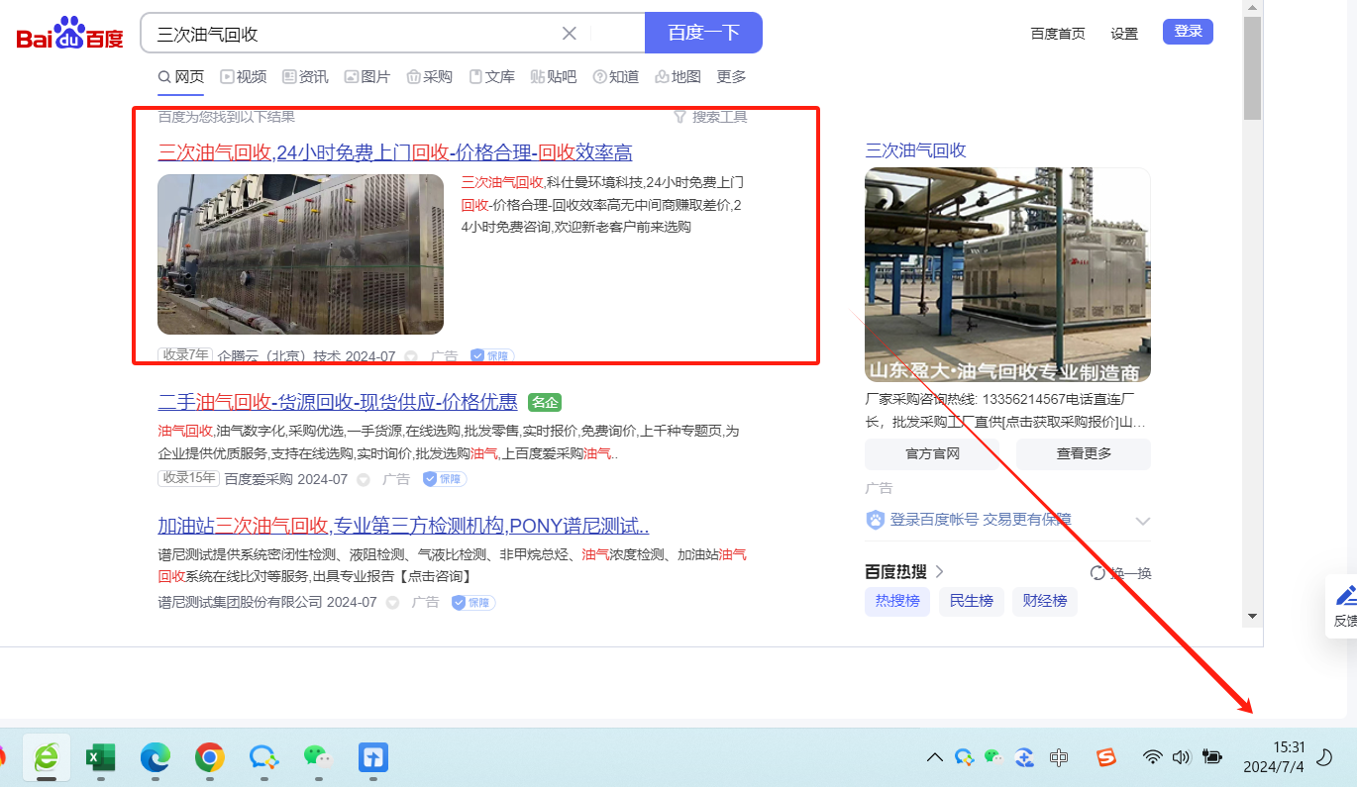
Task: Click 保障 badge on the 谱尼测试 result
Action: (x=473, y=602)
